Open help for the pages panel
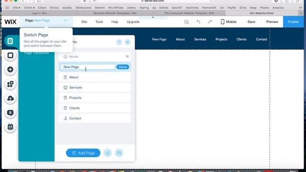This screenshot has width=306, height=172. pyautogui.click(x=119, y=42)
